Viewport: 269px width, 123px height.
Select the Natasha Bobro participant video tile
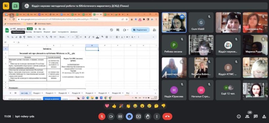point(201,68)
